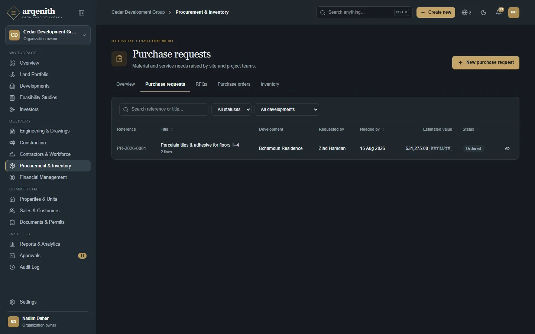
Task: Toggle dark mode moon icon
Action: 483,12
